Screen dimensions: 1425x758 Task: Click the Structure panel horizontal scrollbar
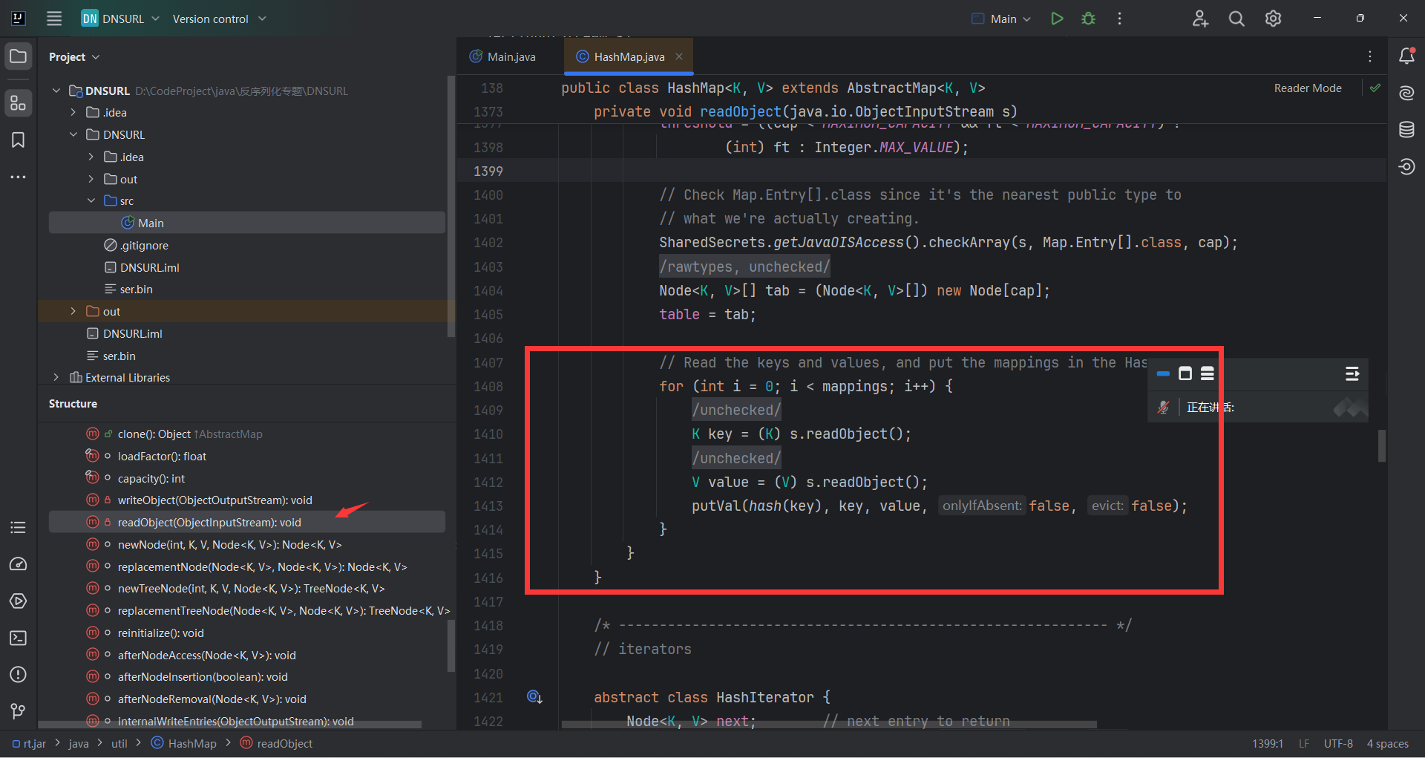tap(230, 725)
